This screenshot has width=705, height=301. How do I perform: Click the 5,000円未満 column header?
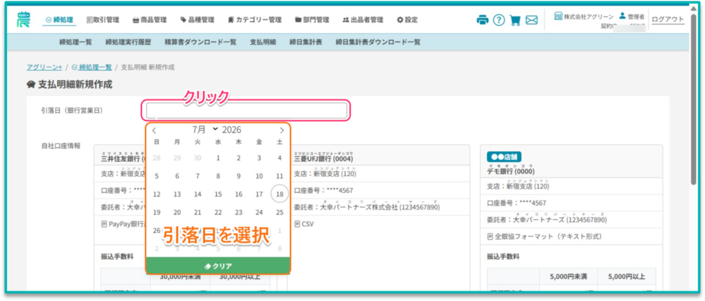click(x=568, y=277)
